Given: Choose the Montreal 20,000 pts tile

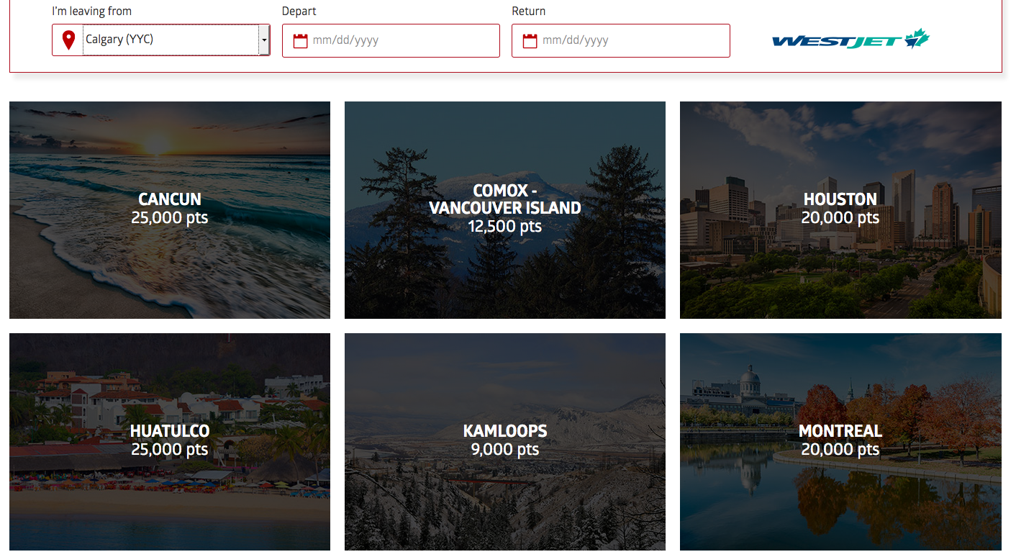Looking at the screenshot, I should pyautogui.click(x=840, y=441).
